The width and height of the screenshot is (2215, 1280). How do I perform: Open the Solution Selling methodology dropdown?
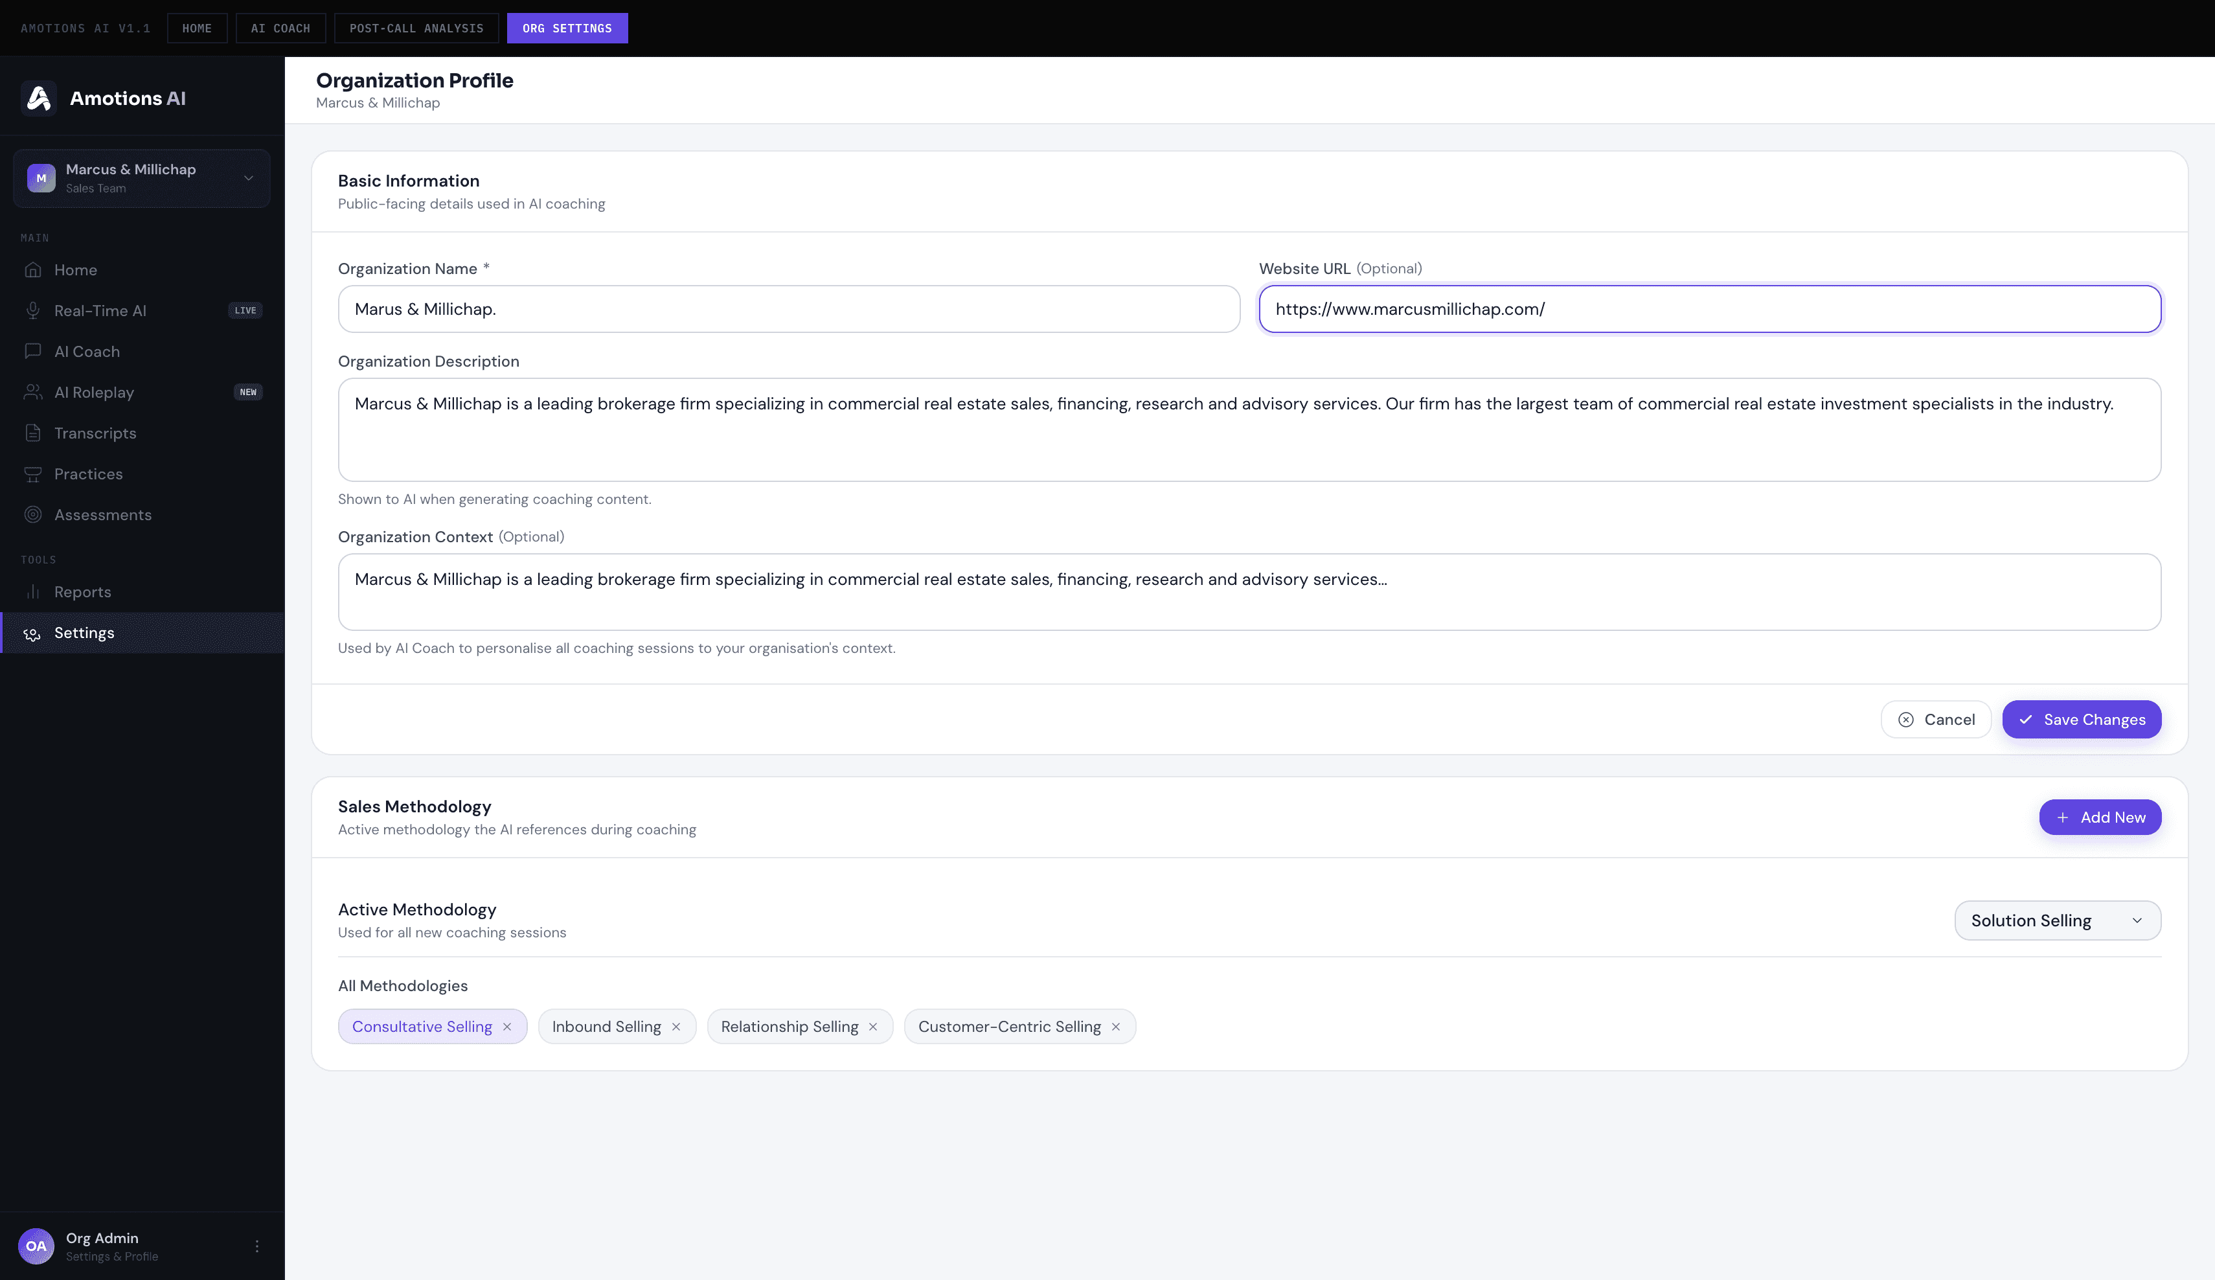2057,920
